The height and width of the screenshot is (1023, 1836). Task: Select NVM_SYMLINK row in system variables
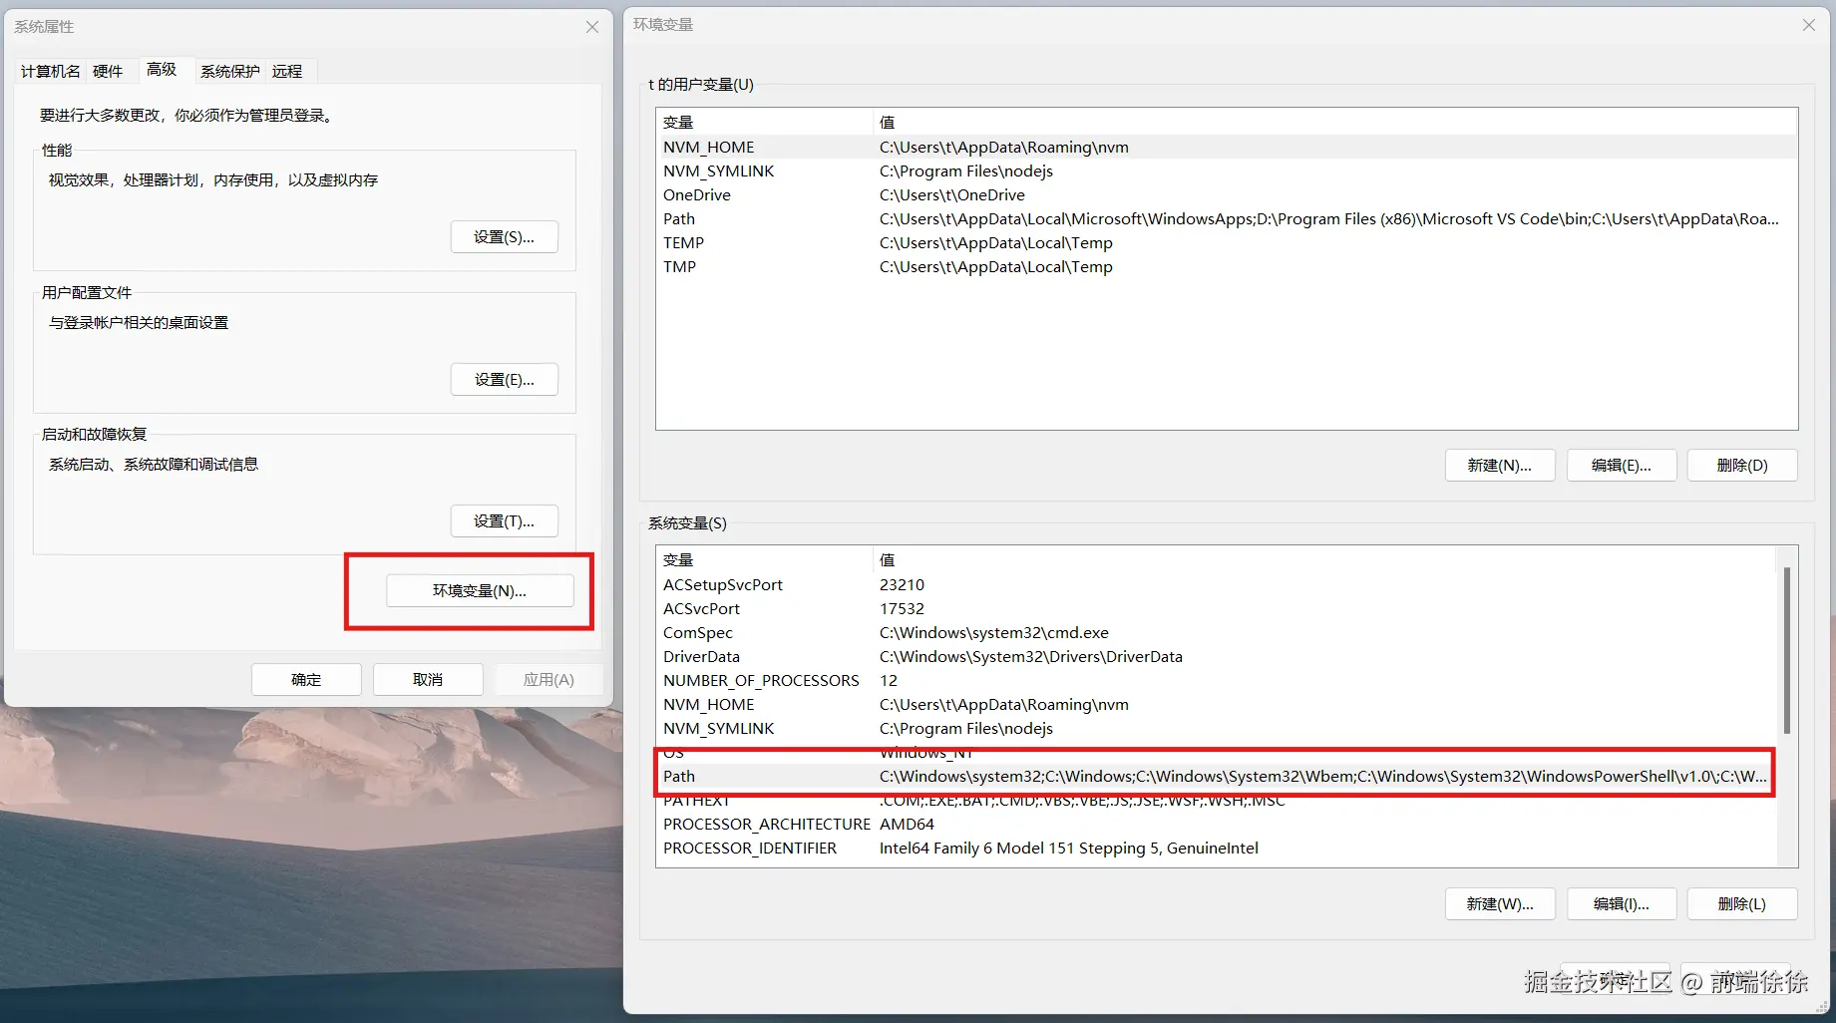coord(1217,729)
